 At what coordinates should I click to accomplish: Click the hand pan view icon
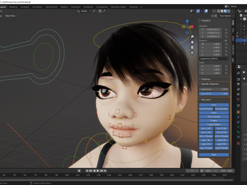tap(192, 42)
